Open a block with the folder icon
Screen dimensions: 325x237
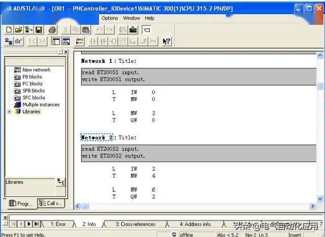(19, 30)
